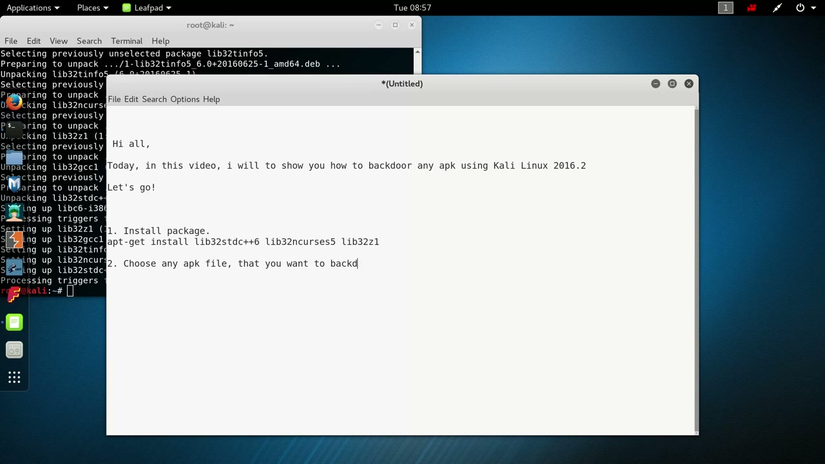Open the clock showing Tue 08:57

[x=412, y=8]
